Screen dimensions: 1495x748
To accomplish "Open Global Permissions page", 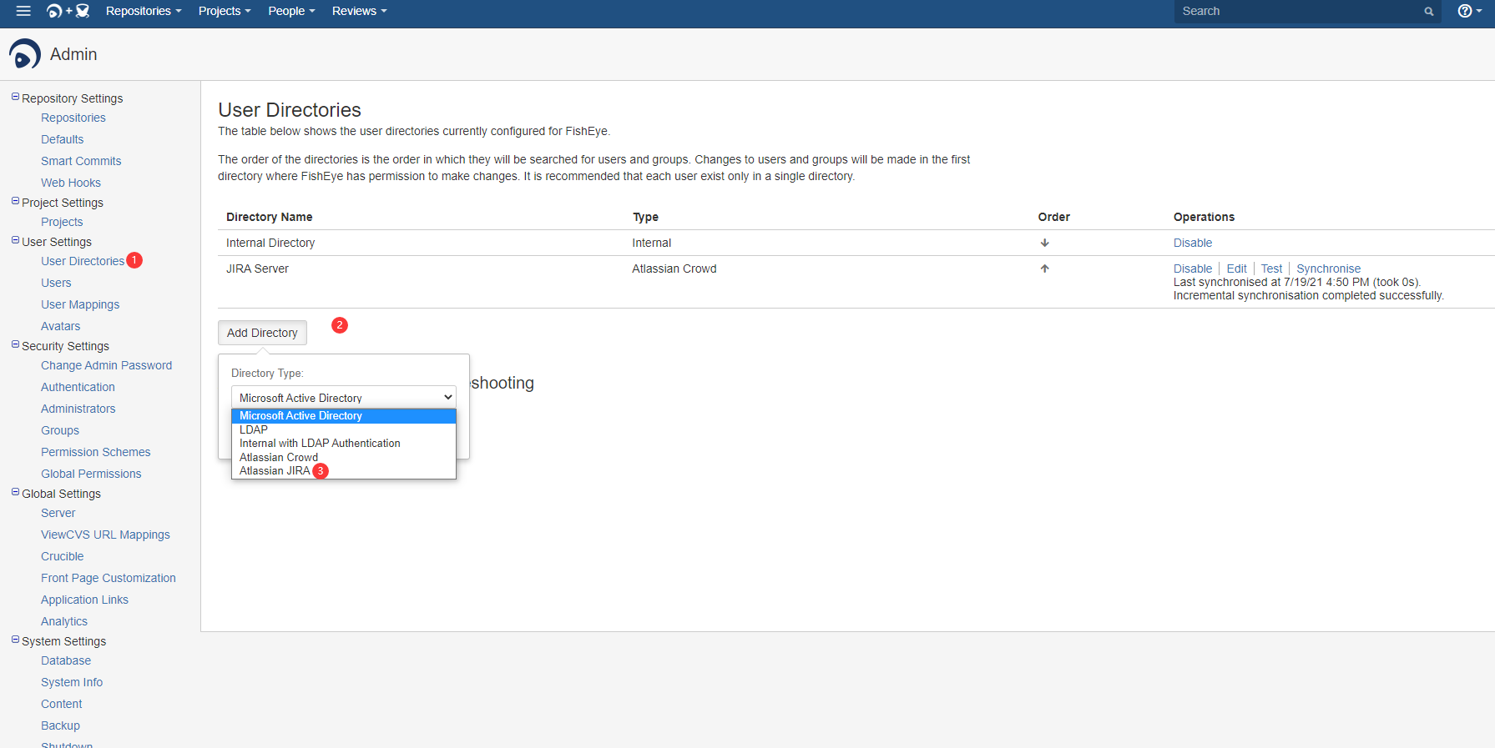I will [91, 474].
